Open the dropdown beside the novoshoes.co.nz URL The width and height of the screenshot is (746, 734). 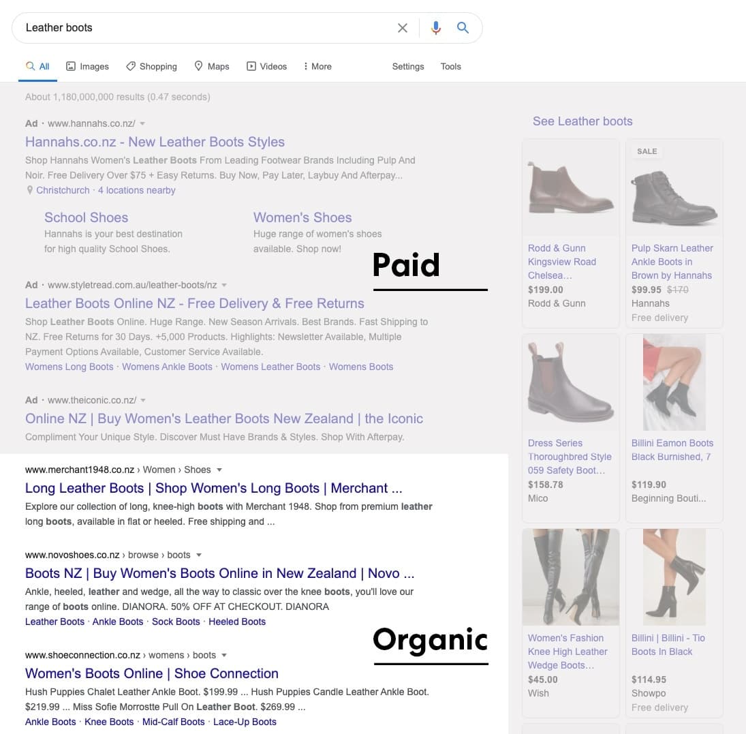point(199,555)
